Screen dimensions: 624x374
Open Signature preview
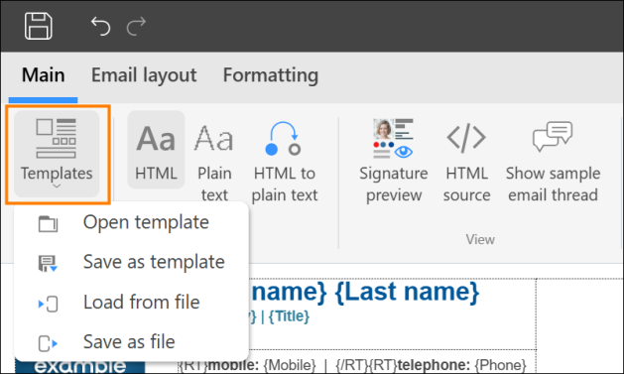point(394,161)
